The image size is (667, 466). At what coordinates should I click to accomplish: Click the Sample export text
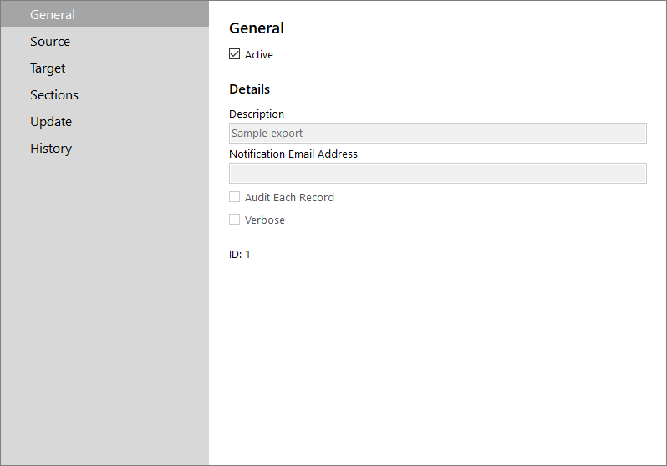click(x=267, y=134)
